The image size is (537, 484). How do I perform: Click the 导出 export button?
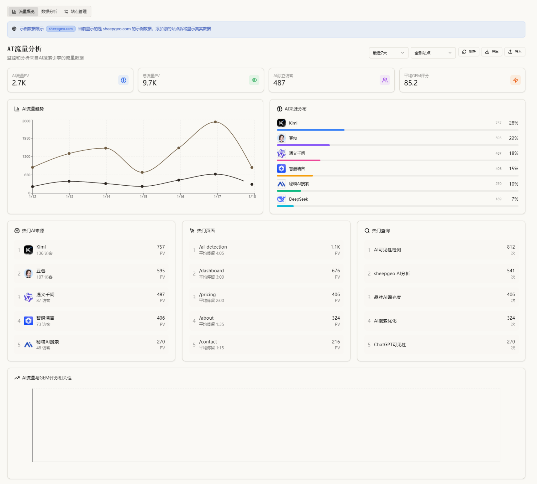coord(492,52)
